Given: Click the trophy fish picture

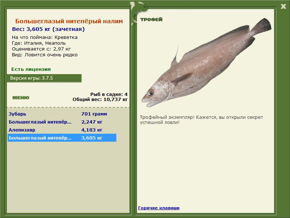Looking at the screenshot, I should pyautogui.click(x=206, y=62).
